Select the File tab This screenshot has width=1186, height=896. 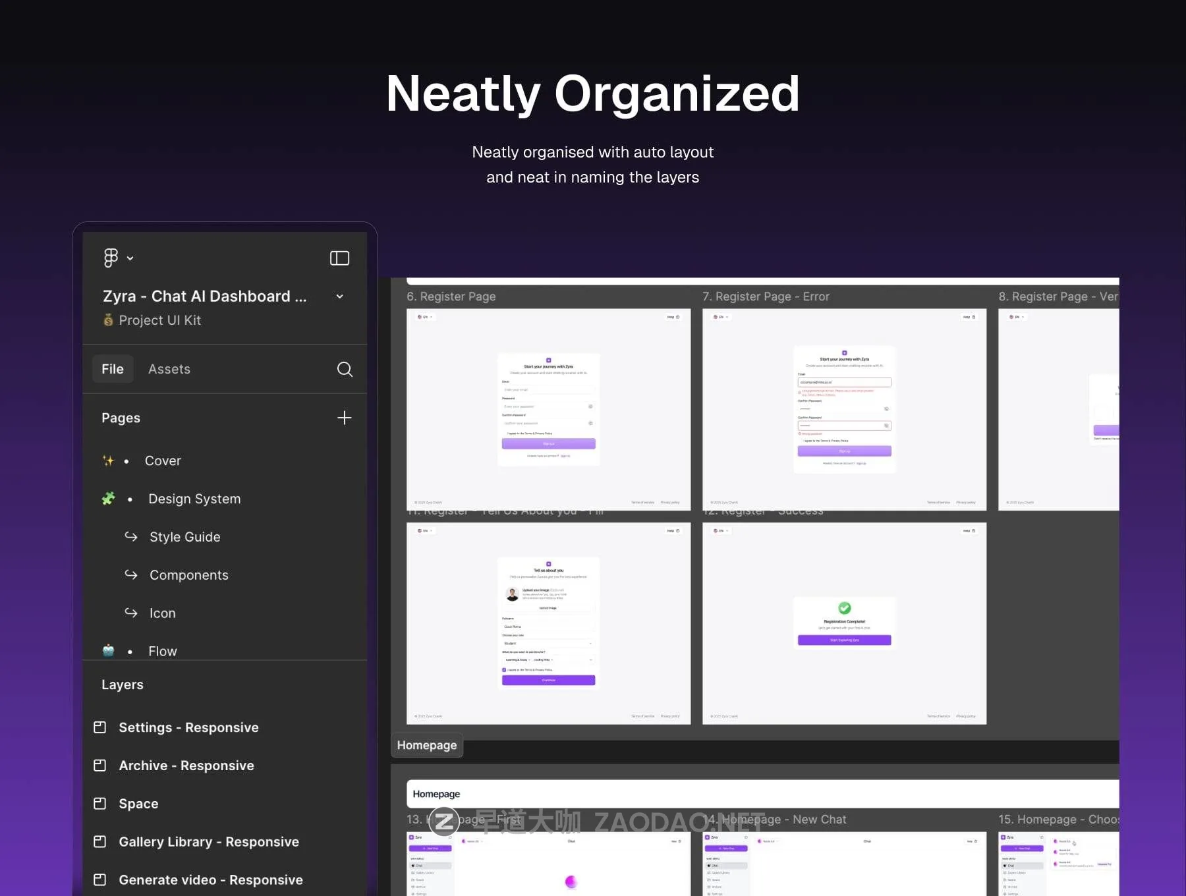[113, 370]
